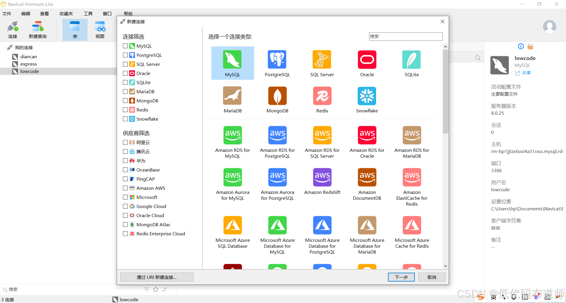Toggle the Google Cloud vendor checkbox
This screenshot has height=303, width=566.
coord(125,206)
